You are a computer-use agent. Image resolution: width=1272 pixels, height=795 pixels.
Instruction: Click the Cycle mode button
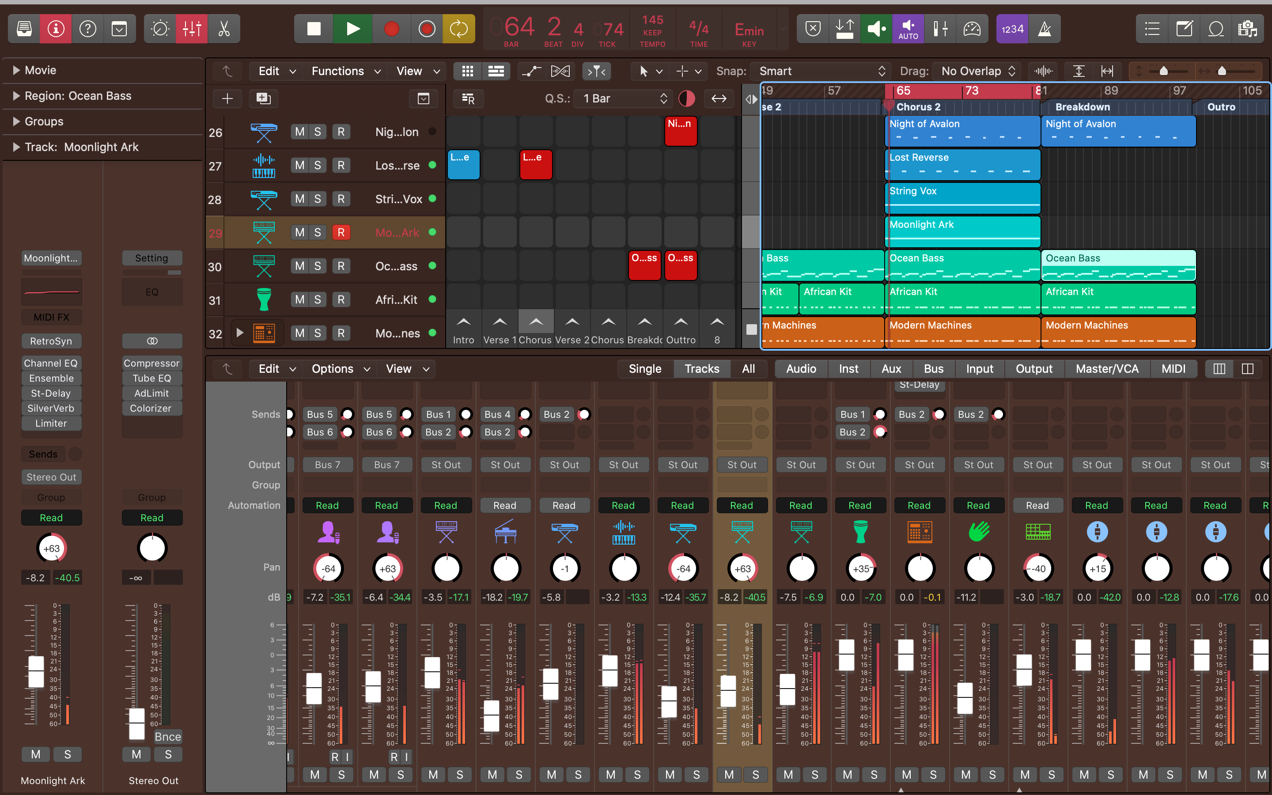[458, 29]
